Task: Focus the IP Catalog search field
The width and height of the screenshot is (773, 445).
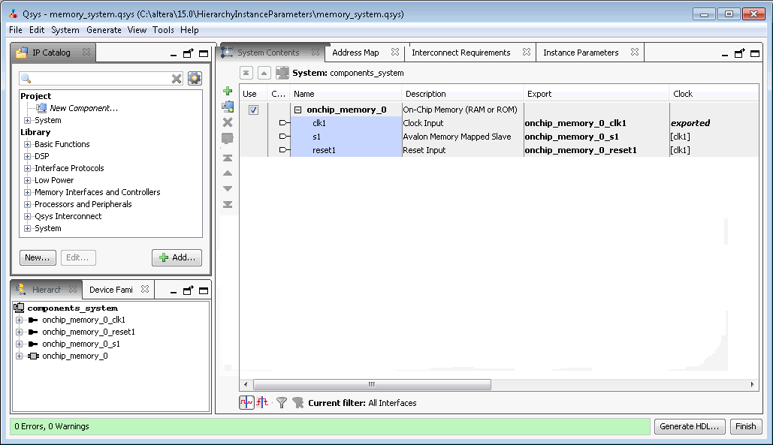Action: point(101,79)
